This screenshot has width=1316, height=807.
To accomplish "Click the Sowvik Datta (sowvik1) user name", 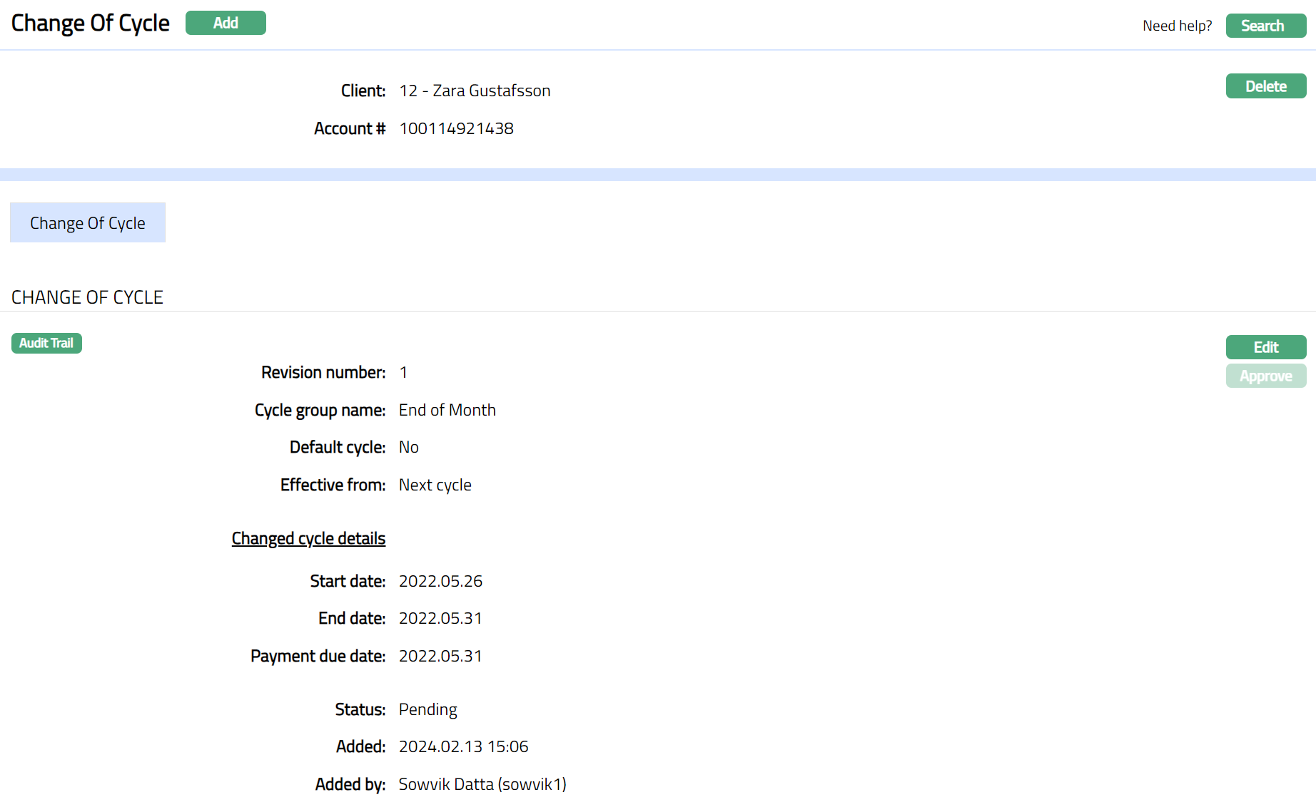I will (482, 784).
